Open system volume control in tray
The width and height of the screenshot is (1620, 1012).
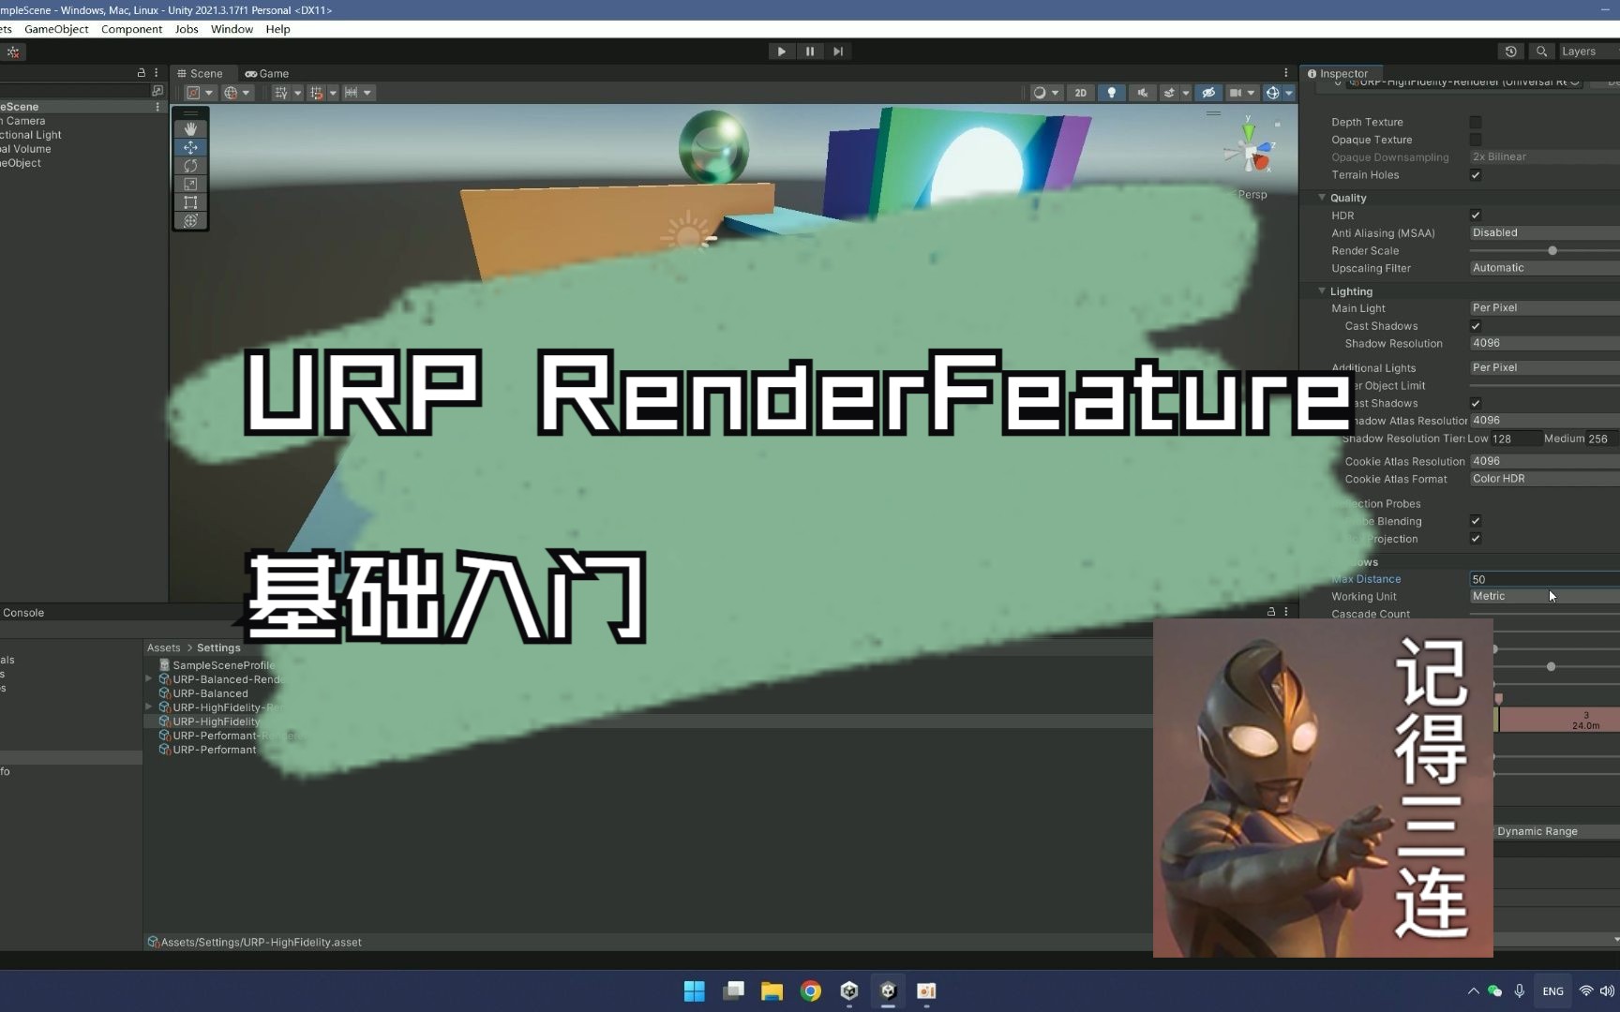coord(1607,990)
